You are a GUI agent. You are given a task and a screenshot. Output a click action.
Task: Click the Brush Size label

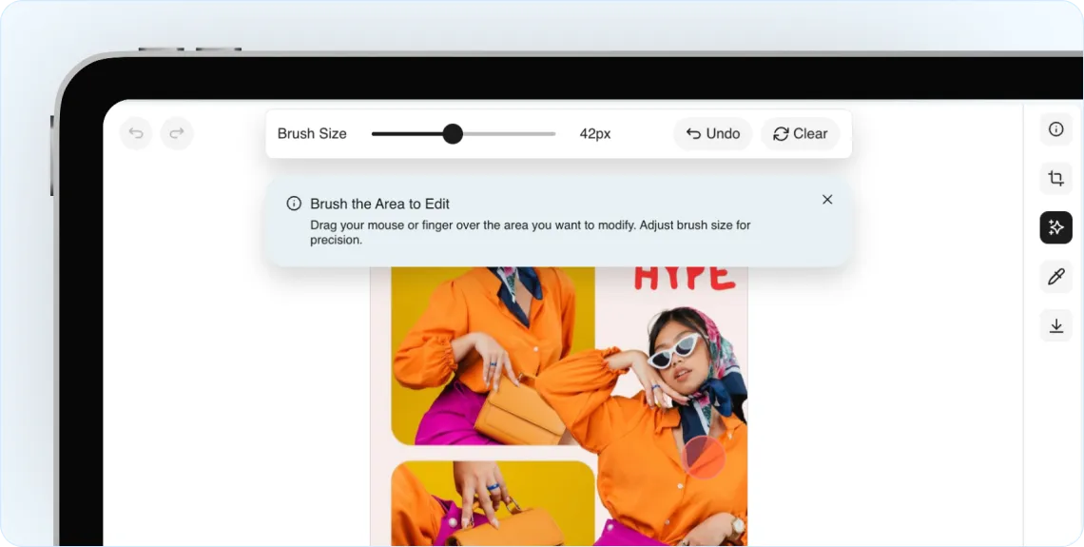pyautogui.click(x=312, y=134)
